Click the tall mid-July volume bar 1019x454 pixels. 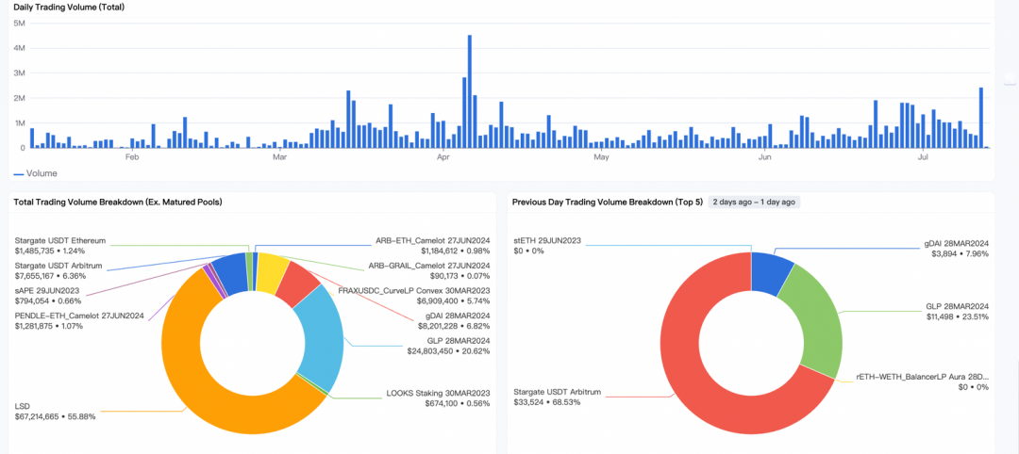[980, 118]
